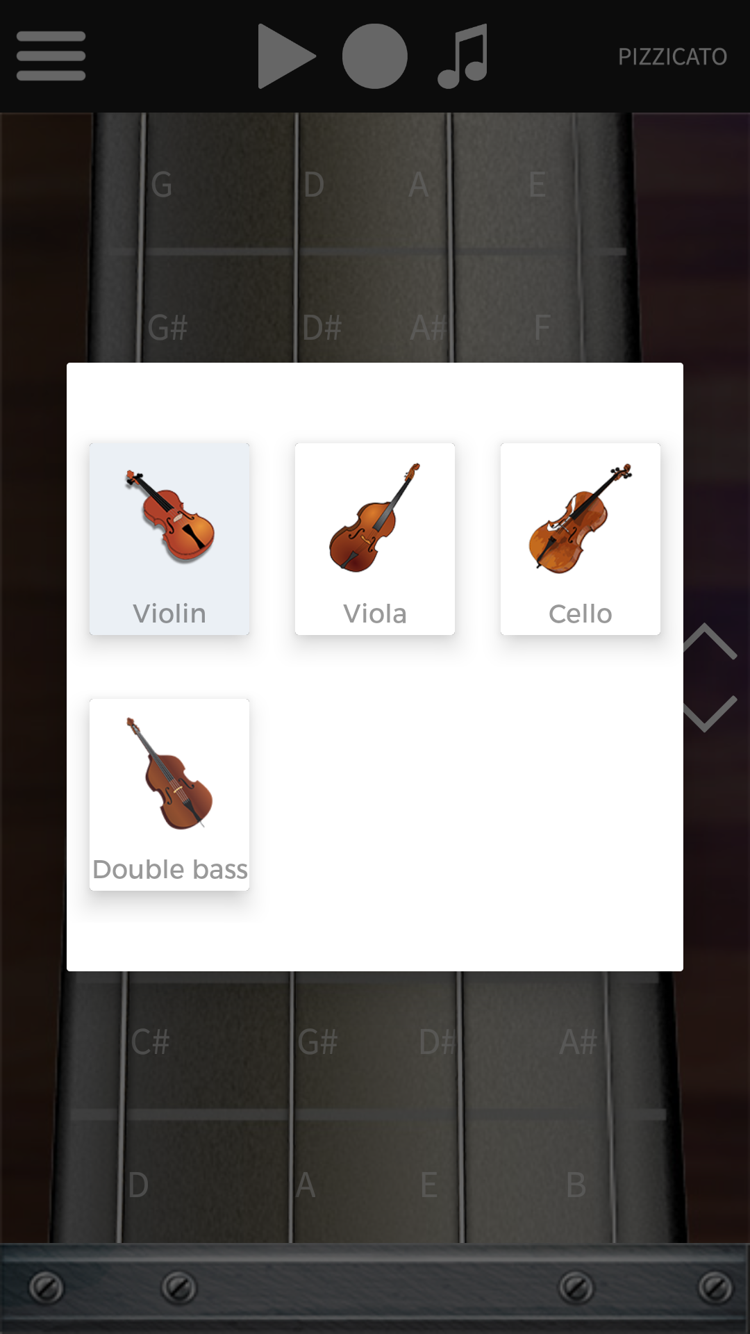750x1334 pixels.
Task: Tap the play button
Action: click(286, 56)
